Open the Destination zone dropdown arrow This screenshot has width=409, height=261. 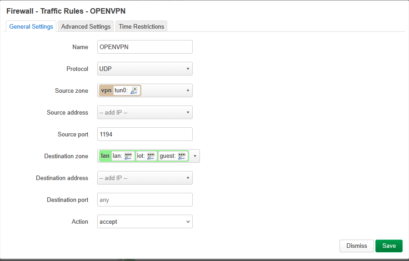pyautogui.click(x=195, y=156)
